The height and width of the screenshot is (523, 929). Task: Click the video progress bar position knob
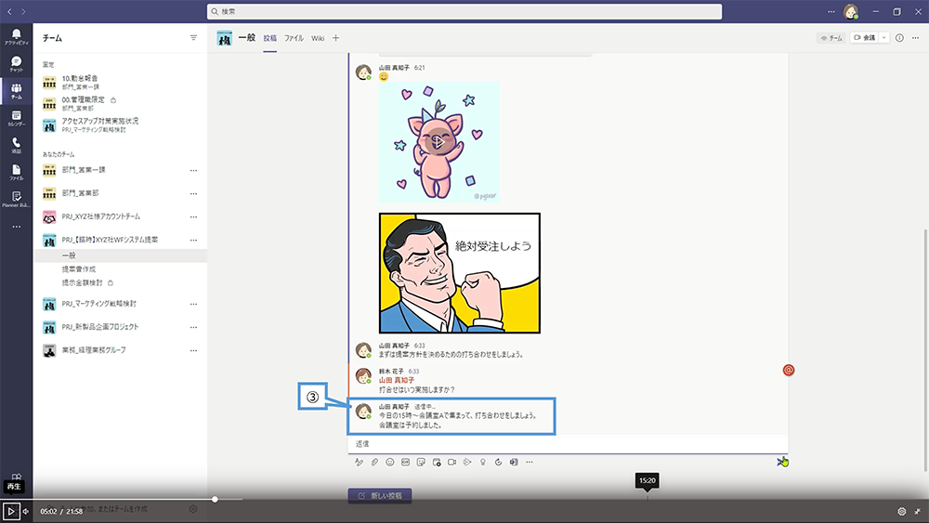point(216,499)
